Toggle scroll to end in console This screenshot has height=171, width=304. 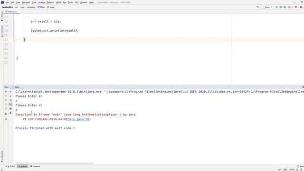click(10, 104)
